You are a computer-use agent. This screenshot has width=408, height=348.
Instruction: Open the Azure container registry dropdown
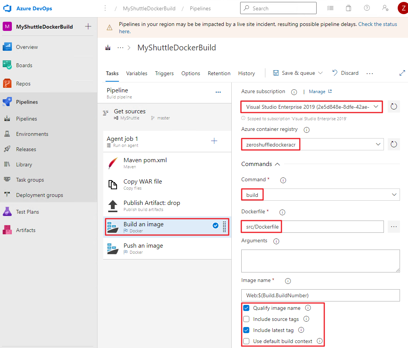pyautogui.click(x=312, y=144)
